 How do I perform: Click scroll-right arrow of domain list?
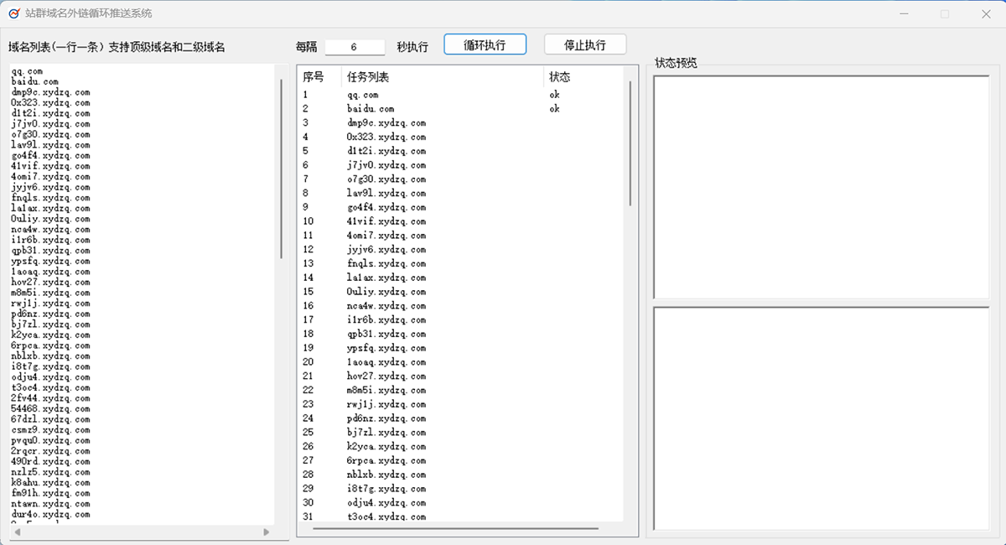[x=267, y=532]
